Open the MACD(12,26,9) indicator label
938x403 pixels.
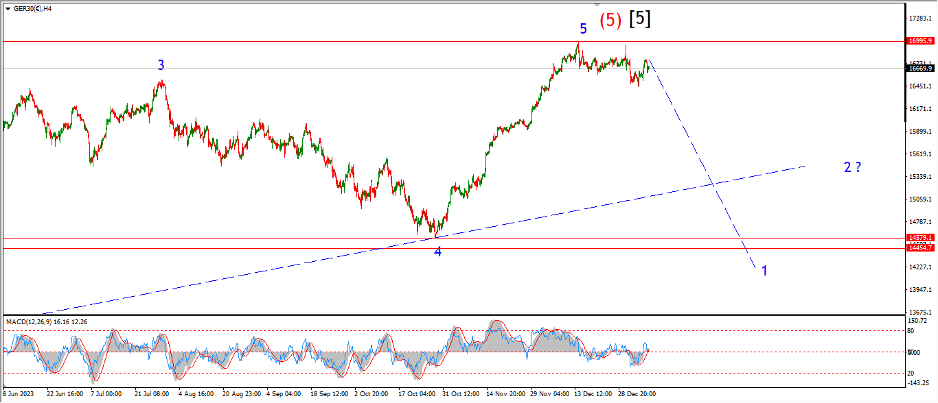pyautogui.click(x=47, y=321)
